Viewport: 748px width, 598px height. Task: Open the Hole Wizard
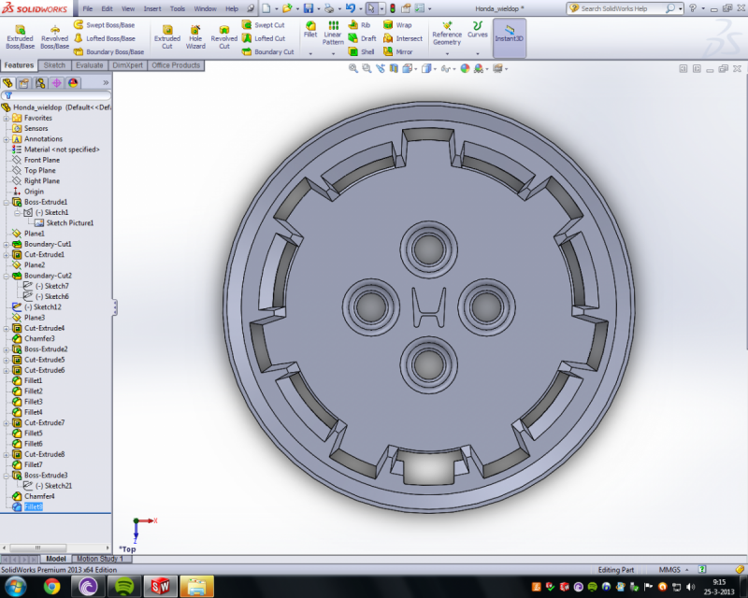pos(195,37)
